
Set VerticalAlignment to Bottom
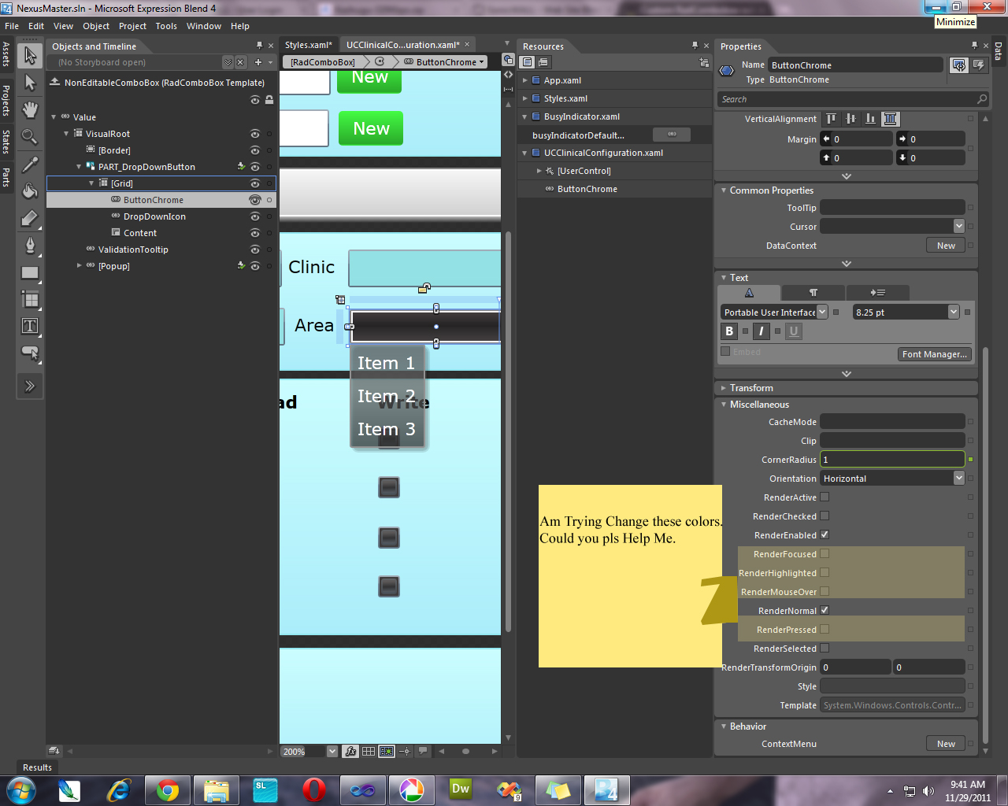coord(871,119)
